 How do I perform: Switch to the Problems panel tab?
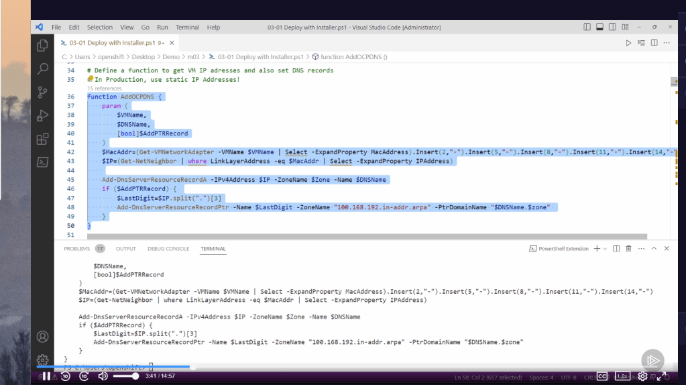(84, 248)
